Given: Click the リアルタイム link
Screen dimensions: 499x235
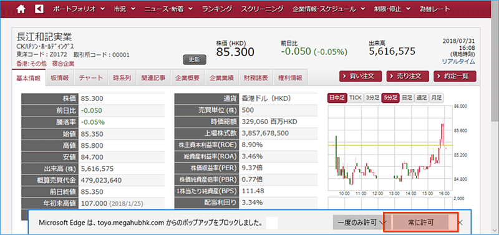Looking at the screenshot, I should (x=458, y=62).
